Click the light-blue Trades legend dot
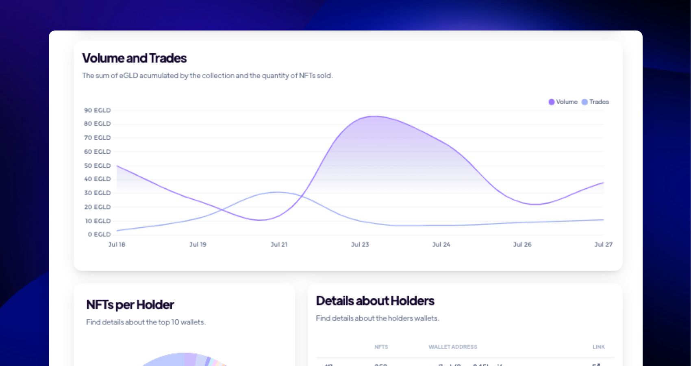This screenshot has width=691, height=366. pos(585,102)
